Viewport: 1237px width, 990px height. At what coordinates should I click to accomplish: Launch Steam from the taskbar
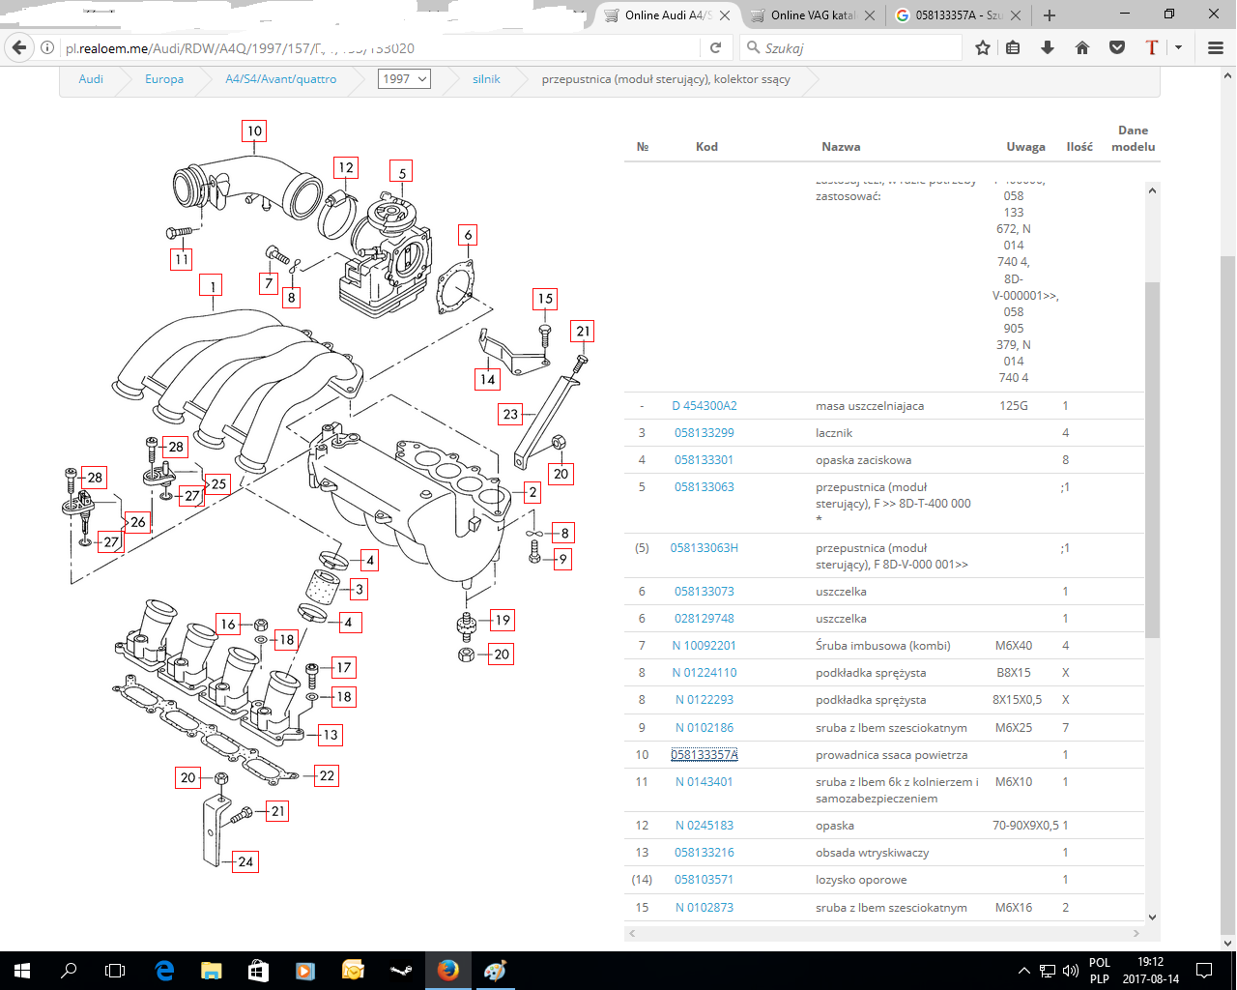[x=401, y=970]
